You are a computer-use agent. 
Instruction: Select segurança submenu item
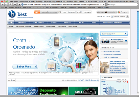(62, 27)
